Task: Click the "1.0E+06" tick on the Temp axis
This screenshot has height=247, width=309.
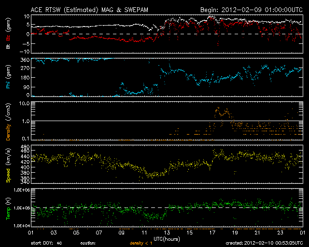Action: [x=22, y=190]
